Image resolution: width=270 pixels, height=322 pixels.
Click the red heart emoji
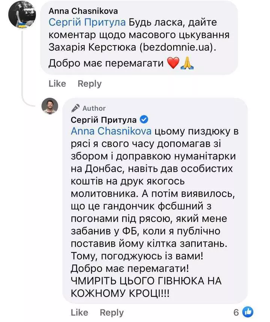coord(173,63)
